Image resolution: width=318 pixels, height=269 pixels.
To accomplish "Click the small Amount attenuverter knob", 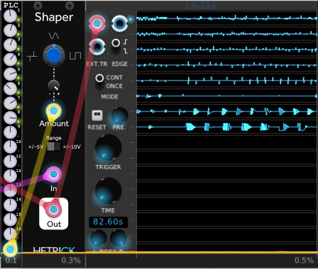I will (x=54, y=86).
